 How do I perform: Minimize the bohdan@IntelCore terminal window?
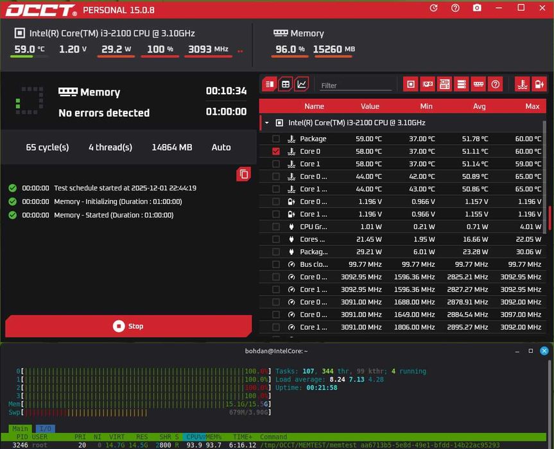[517, 352]
